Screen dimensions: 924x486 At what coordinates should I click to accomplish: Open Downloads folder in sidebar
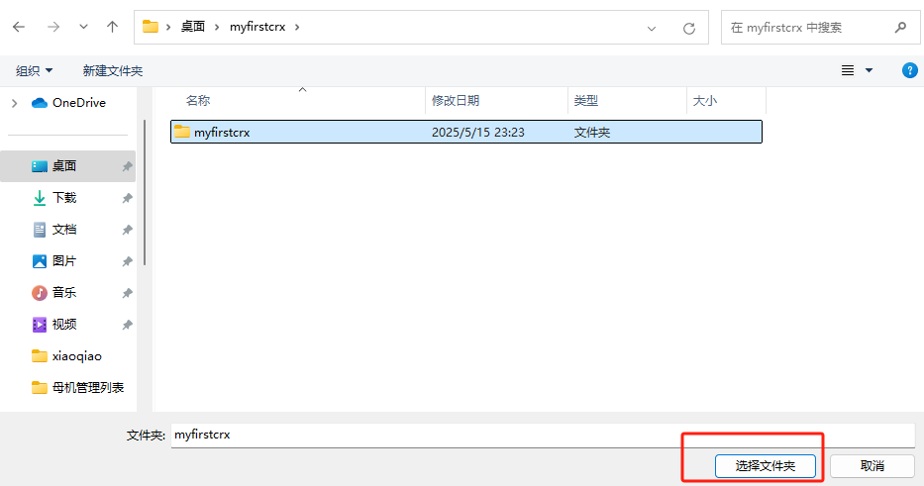click(x=64, y=198)
